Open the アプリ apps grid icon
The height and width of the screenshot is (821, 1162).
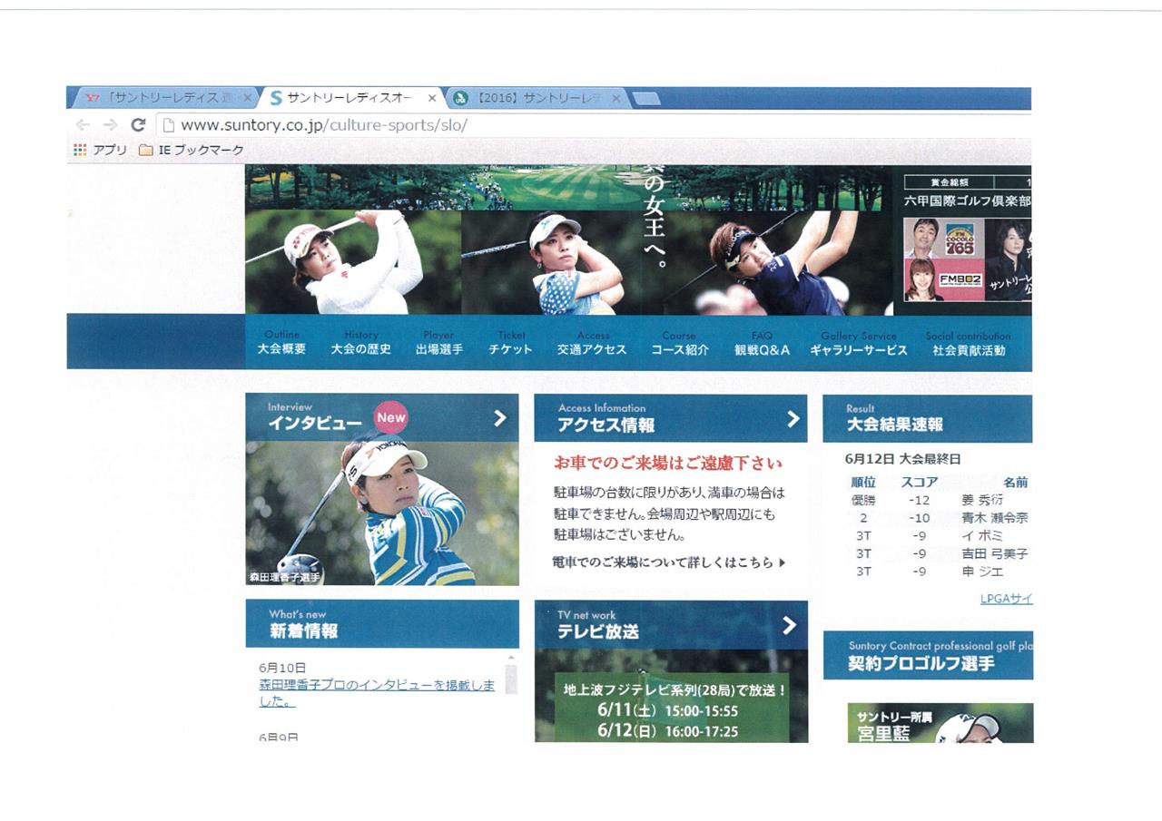(80, 150)
